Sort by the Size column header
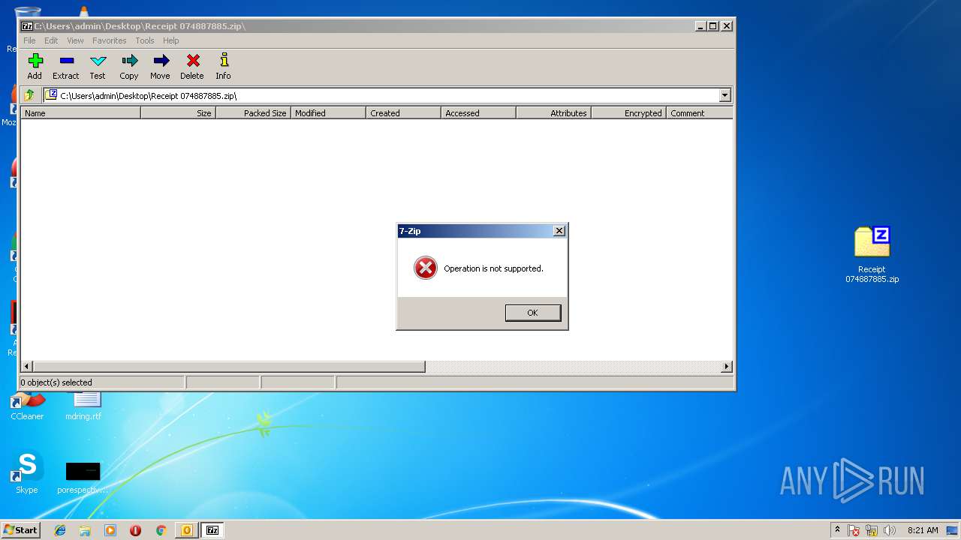 pyautogui.click(x=178, y=113)
